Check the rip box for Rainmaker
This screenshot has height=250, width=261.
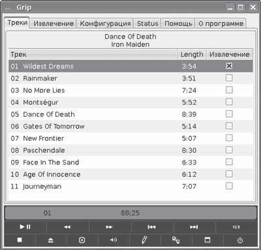pyautogui.click(x=229, y=78)
